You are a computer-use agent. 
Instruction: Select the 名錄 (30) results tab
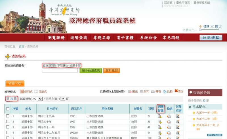(x=15, y=83)
